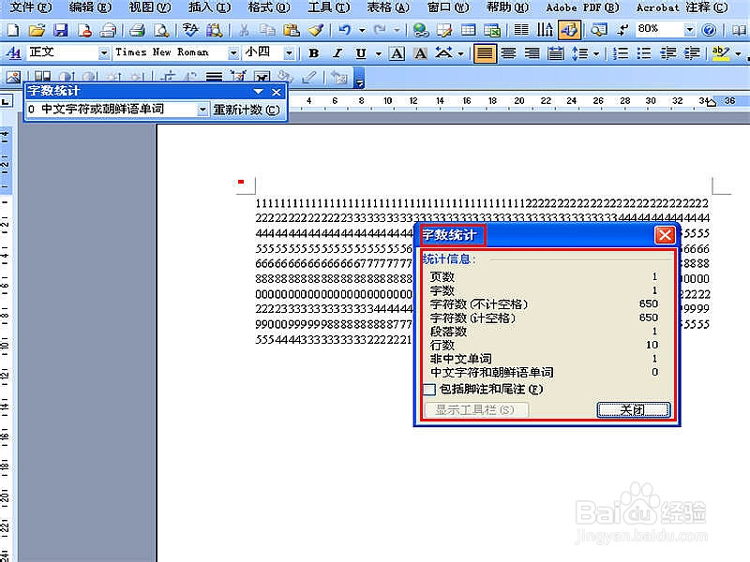Expand line spacing dropdown arrow
750x562 pixels.
click(x=596, y=53)
